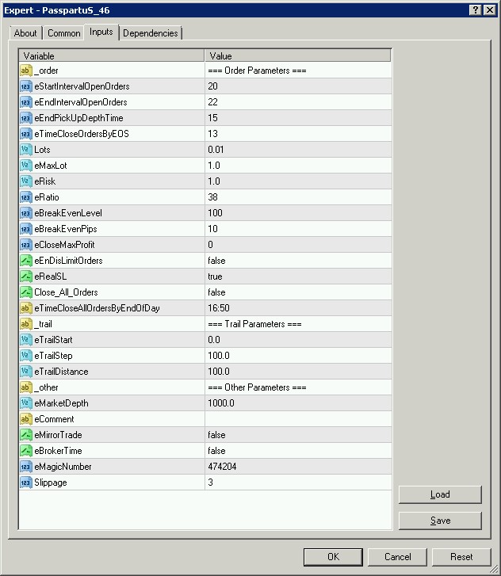Click the help question mark button
Image resolution: width=501 pixels, height=576 pixels.
(x=476, y=10)
